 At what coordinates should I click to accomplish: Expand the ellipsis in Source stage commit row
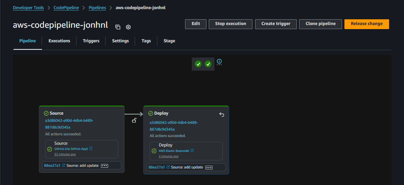104,166
